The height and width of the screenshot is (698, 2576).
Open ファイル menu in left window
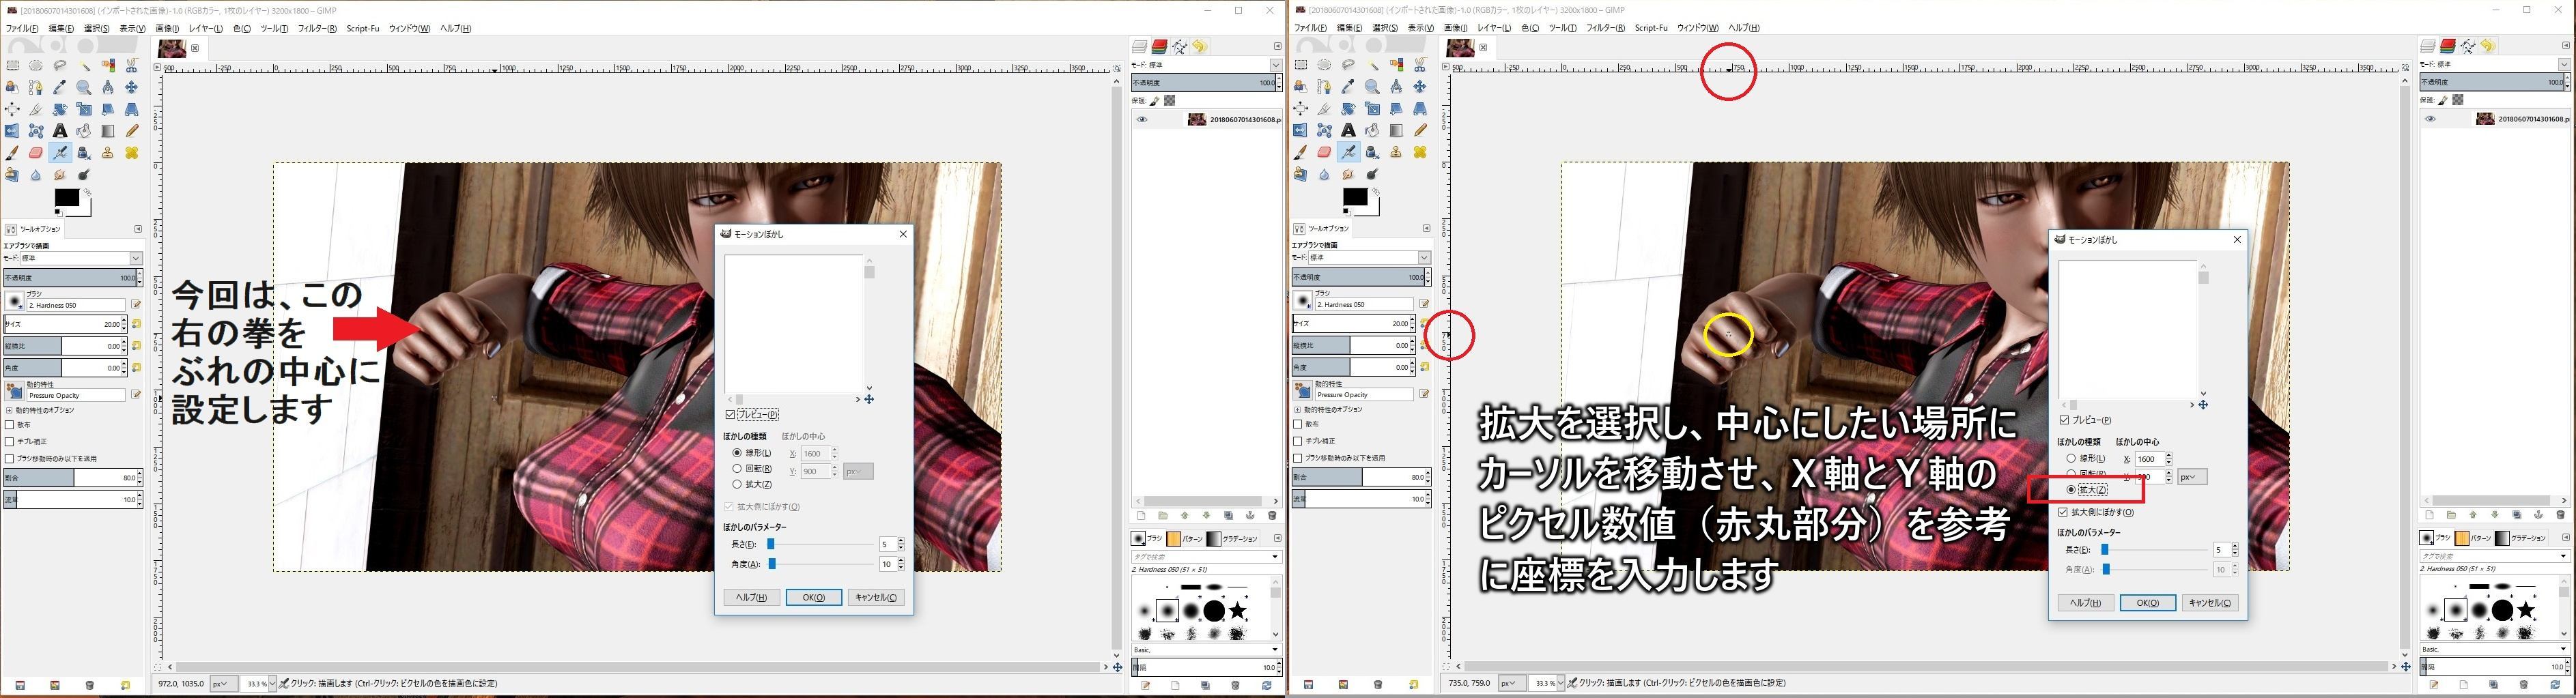click(22, 28)
